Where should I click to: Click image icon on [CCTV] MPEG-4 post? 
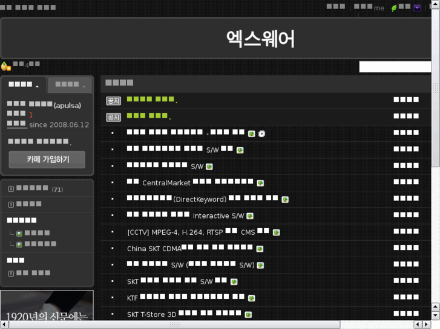coord(277,232)
